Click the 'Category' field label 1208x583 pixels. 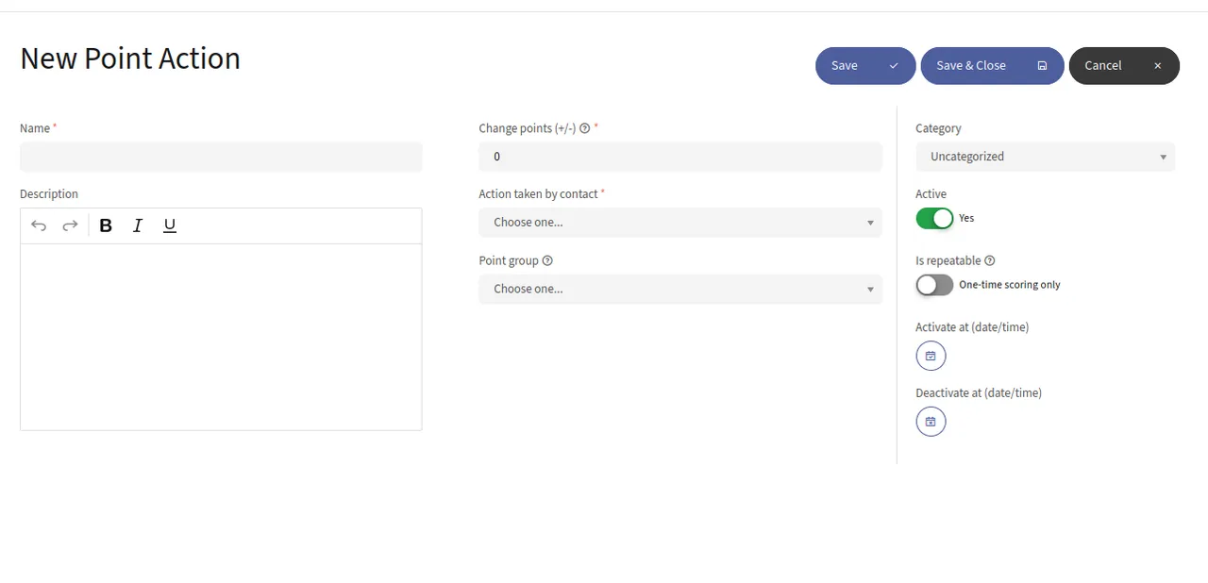[938, 128]
